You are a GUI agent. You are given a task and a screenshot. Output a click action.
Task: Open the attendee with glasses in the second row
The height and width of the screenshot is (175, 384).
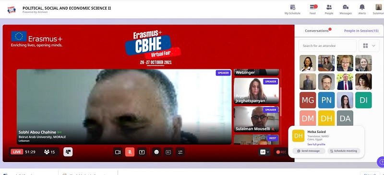tap(326, 81)
